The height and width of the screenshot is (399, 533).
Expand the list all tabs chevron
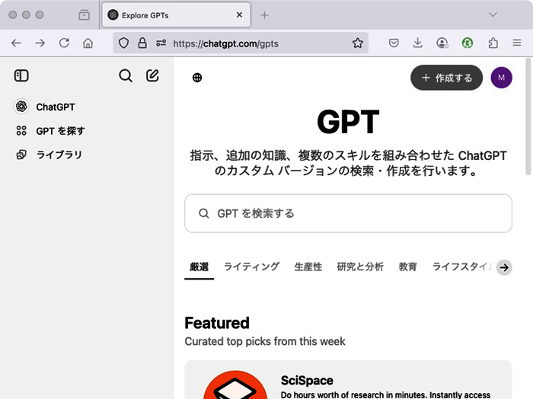tap(493, 15)
